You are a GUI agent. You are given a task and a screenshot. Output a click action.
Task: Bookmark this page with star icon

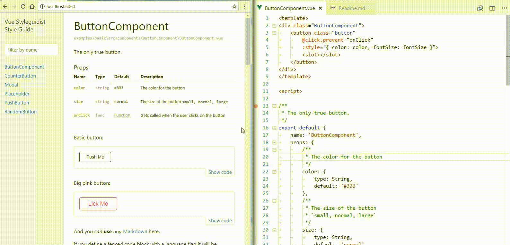click(x=234, y=6)
